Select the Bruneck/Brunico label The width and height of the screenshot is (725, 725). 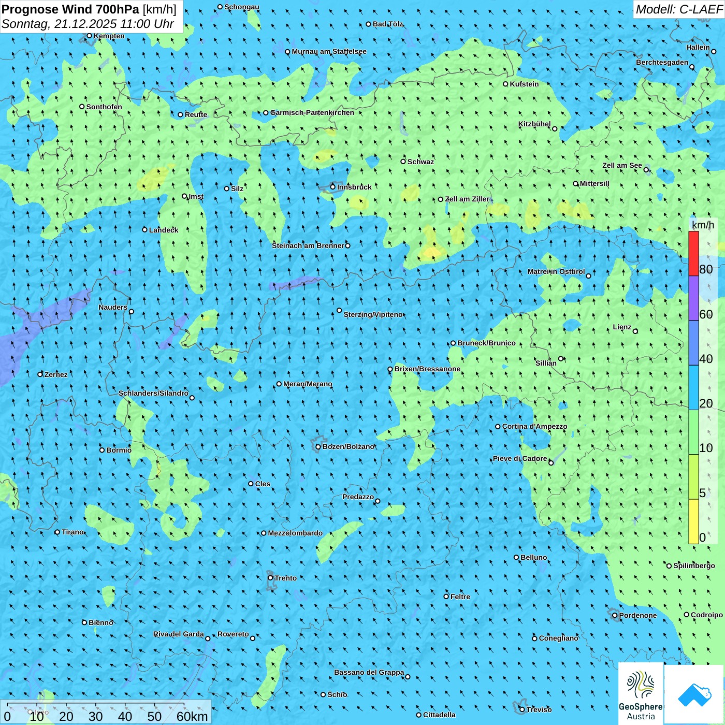(x=486, y=343)
